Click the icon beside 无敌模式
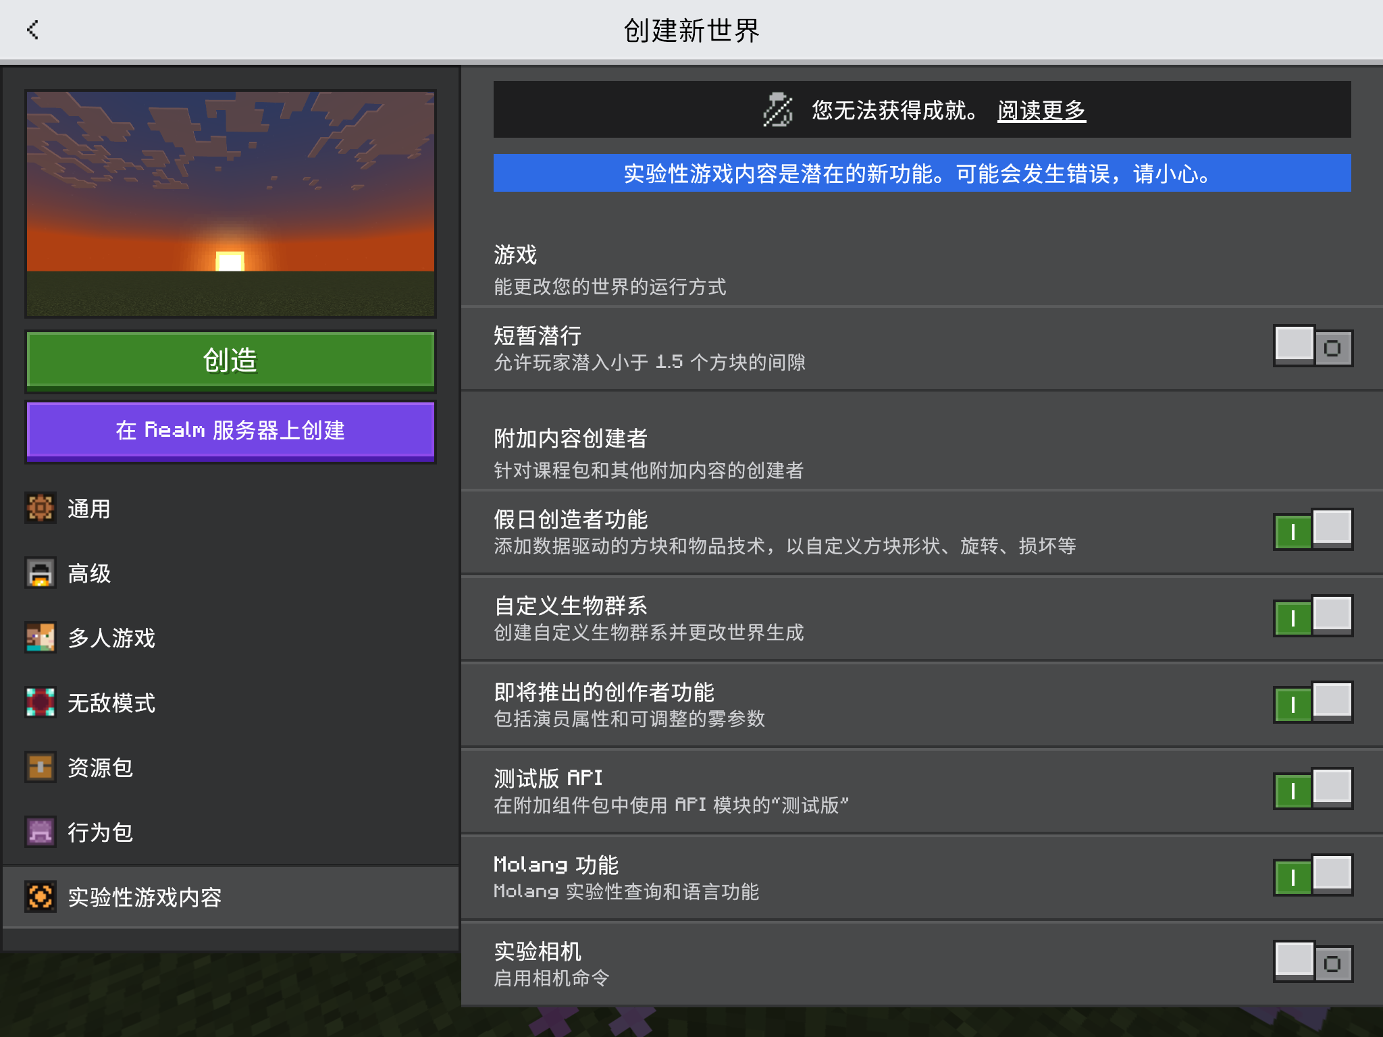This screenshot has width=1383, height=1037. click(41, 702)
